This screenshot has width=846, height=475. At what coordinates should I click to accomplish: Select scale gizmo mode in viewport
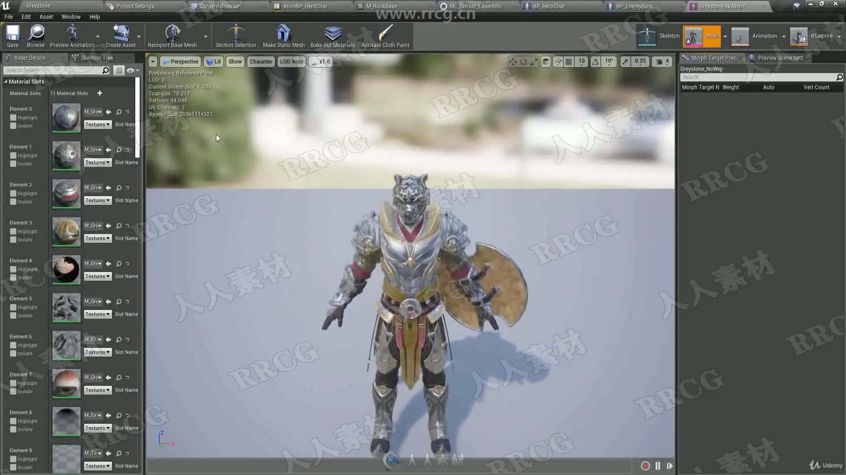(534, 62)
